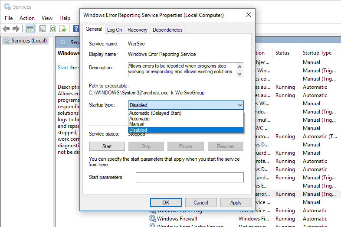Click the Refresh toolbar icon
The image size is (341, 227).
pos(53,29)
